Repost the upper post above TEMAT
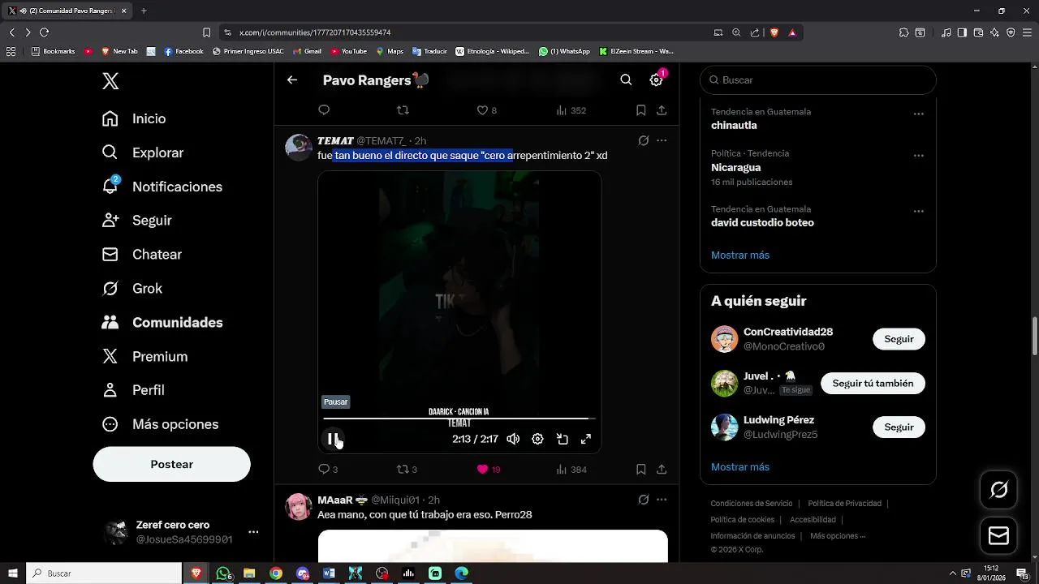1039x584 pixels. click(x=402, y=110)
